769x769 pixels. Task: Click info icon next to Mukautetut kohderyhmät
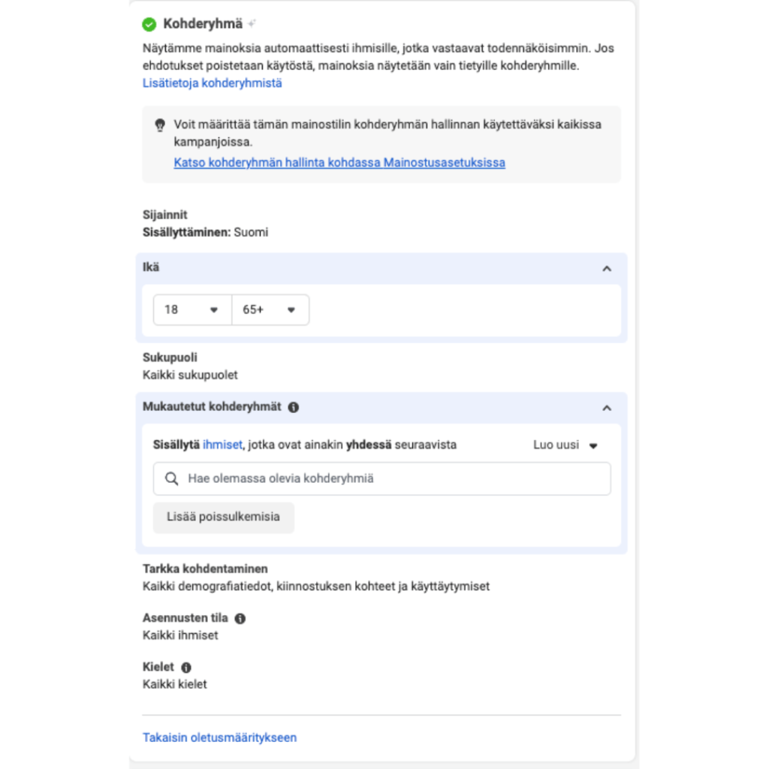tap(294, 407)
